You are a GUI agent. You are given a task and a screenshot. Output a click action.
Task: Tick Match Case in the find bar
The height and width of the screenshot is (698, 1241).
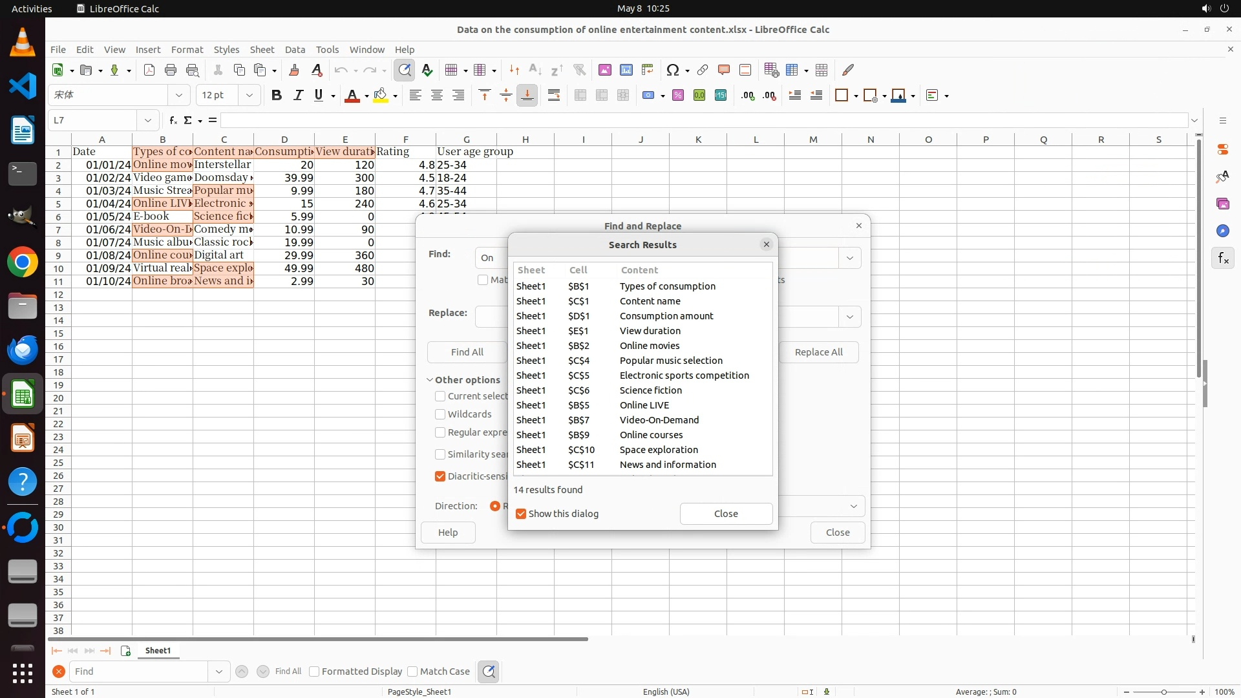click(412, 672)
